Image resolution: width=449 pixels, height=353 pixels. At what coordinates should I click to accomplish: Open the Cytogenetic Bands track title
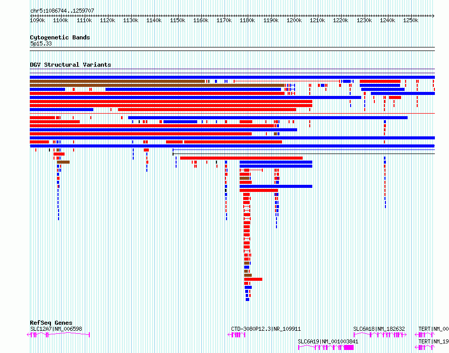[x=60, y=37]
